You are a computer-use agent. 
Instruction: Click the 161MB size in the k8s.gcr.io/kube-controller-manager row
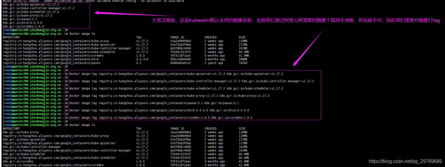(x=243, y=147)
